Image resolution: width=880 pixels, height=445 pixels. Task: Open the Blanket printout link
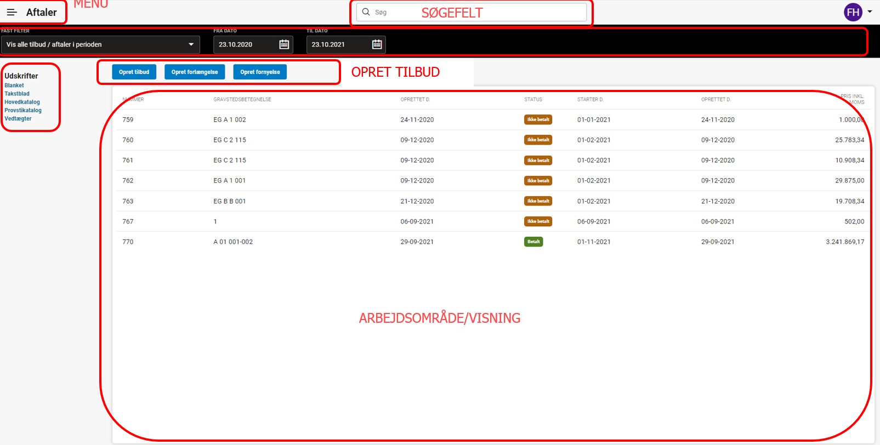(x=14, y=85)
